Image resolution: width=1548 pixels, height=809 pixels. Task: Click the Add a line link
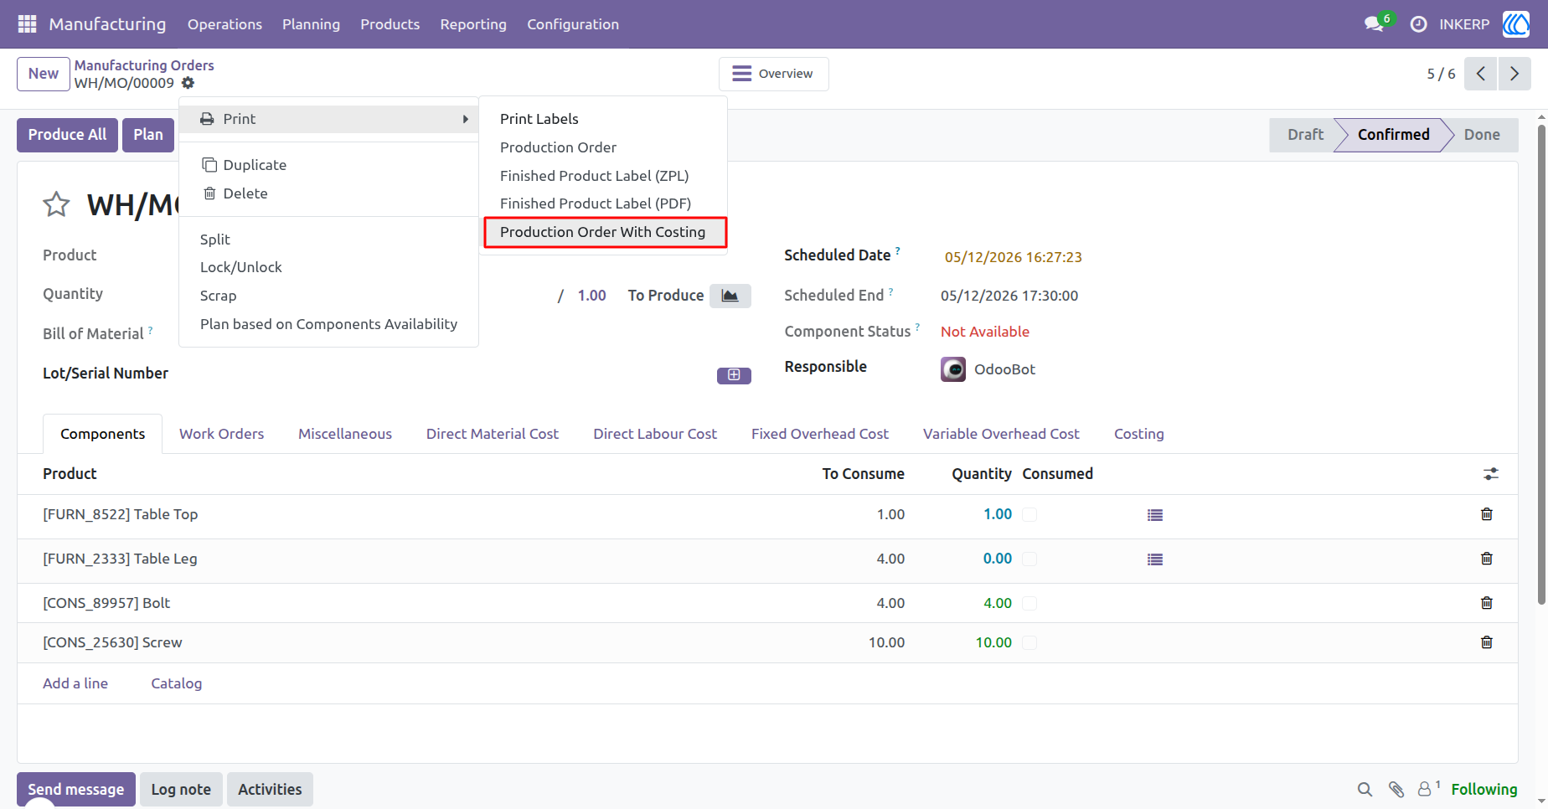(75, 683)
